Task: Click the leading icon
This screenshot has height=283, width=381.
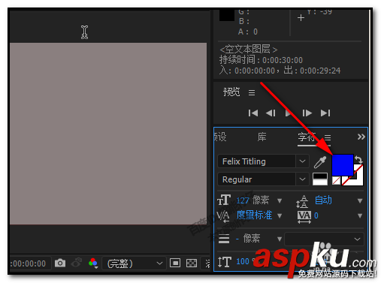Action: 302,201
